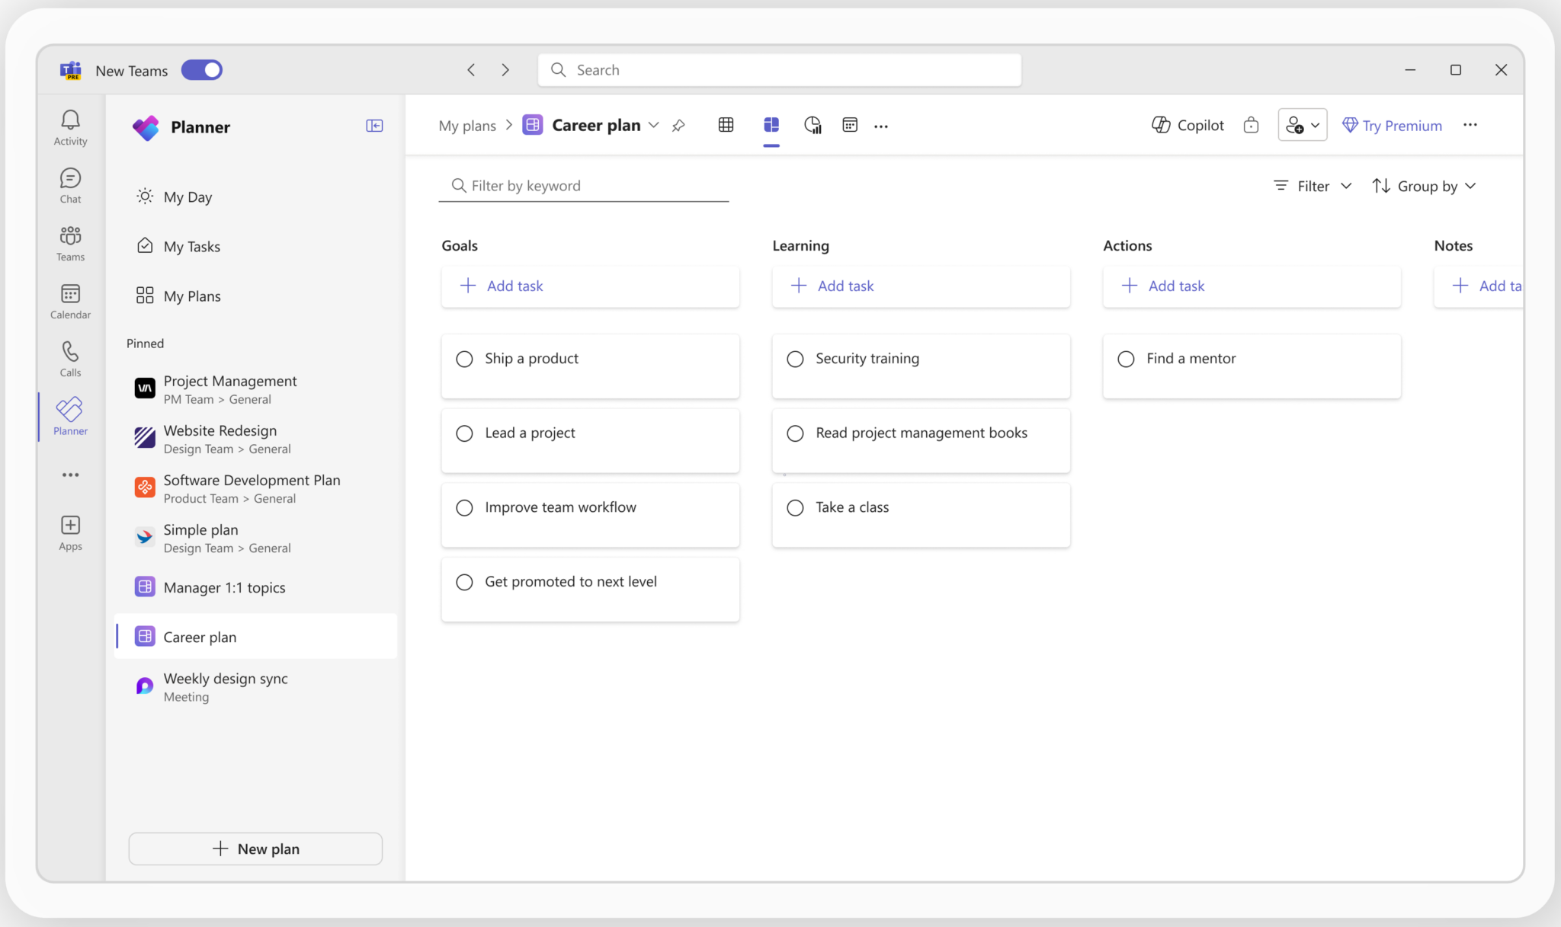Open more view options menu
The width and height of the screenshot is (1561, 927).
[x=881, y=125]
